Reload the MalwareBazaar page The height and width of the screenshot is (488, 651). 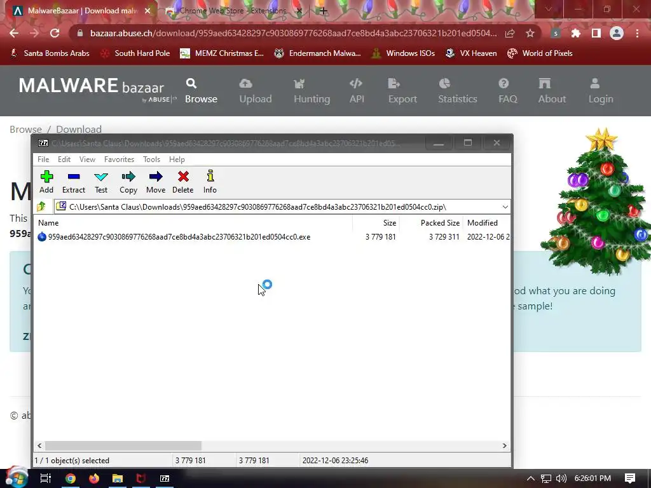click(x=55, y=33)
